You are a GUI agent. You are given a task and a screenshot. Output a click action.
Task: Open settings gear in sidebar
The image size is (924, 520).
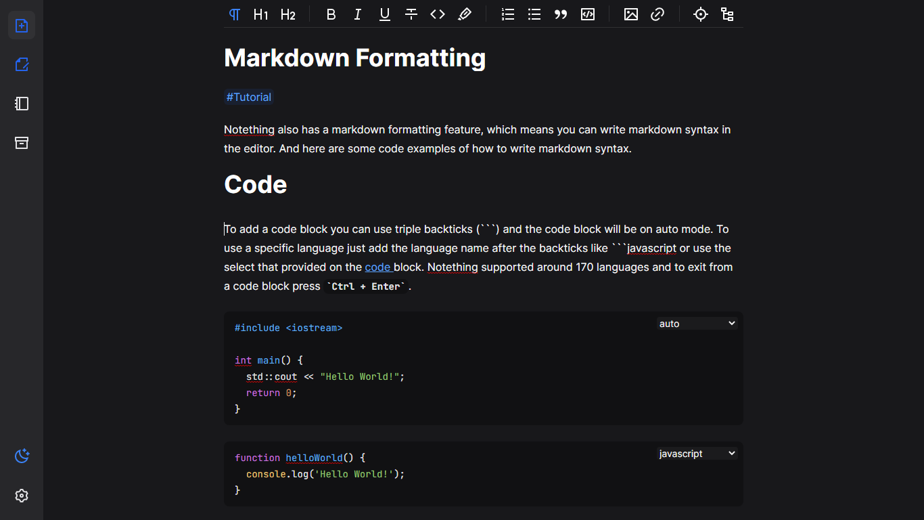[22, 496]
